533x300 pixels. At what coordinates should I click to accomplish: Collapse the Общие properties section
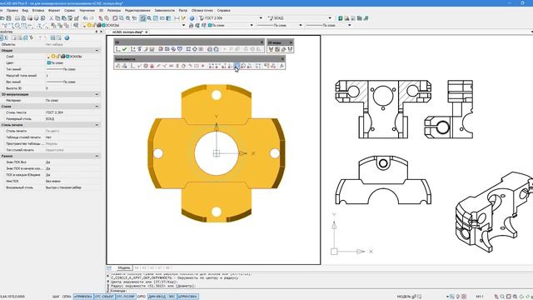pyautogui.click(x=97, y=50)
